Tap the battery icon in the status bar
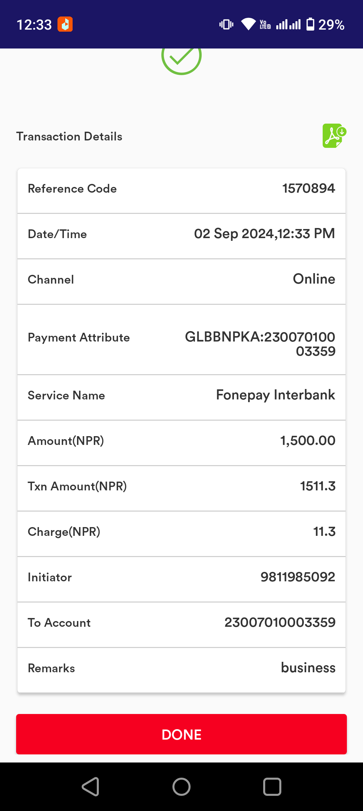Viewport: 363px width, 811px height. tap(311, 24)
